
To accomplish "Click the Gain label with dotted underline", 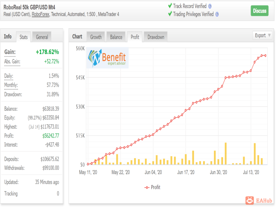I will click(10, 52).
